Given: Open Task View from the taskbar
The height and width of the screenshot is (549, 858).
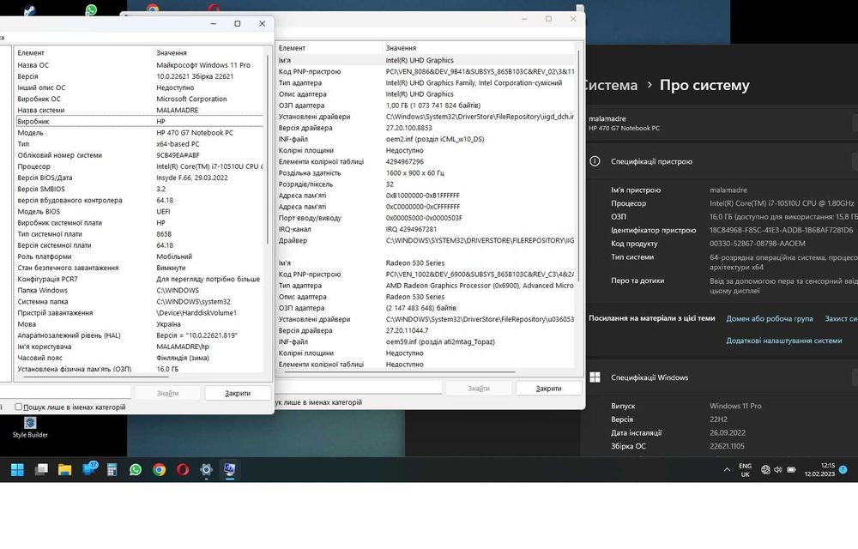Looking at the screenshot, I should pyautogui.click(x=41, y=470).
